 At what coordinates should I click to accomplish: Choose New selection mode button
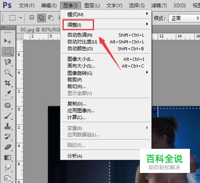tap(32, 18)
